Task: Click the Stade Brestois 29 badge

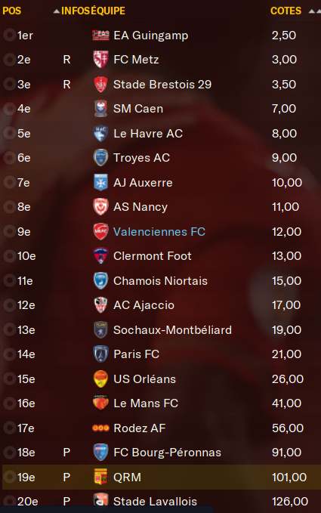Action: coord(100,85)
